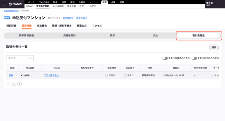The image size is (225, 121).
Task: Open オーナー in top navigation
Action: pos(94,2)
